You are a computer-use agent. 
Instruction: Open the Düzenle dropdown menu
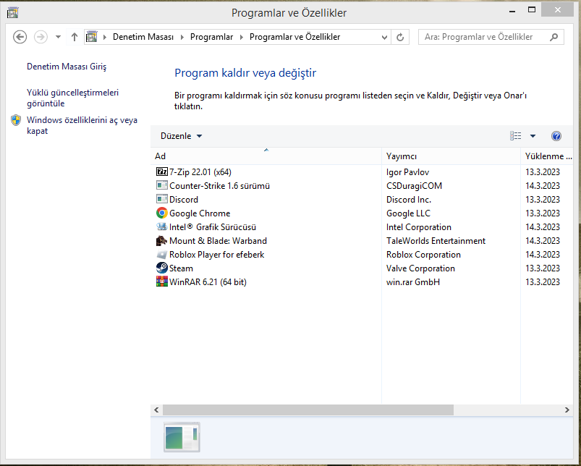coord(181,136)
